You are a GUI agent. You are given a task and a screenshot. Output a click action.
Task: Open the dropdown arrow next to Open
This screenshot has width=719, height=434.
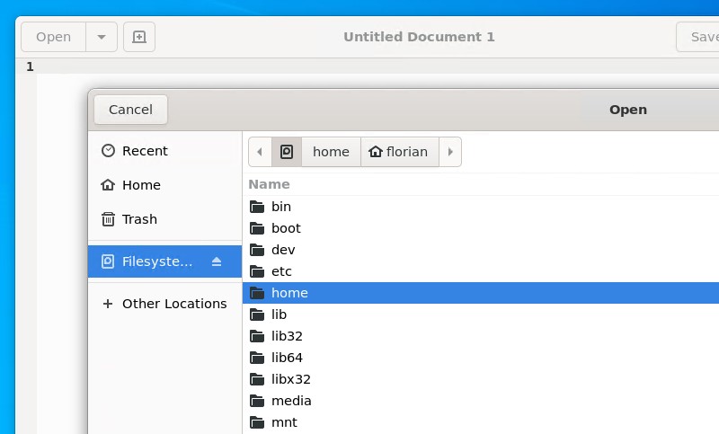[101, 37]
